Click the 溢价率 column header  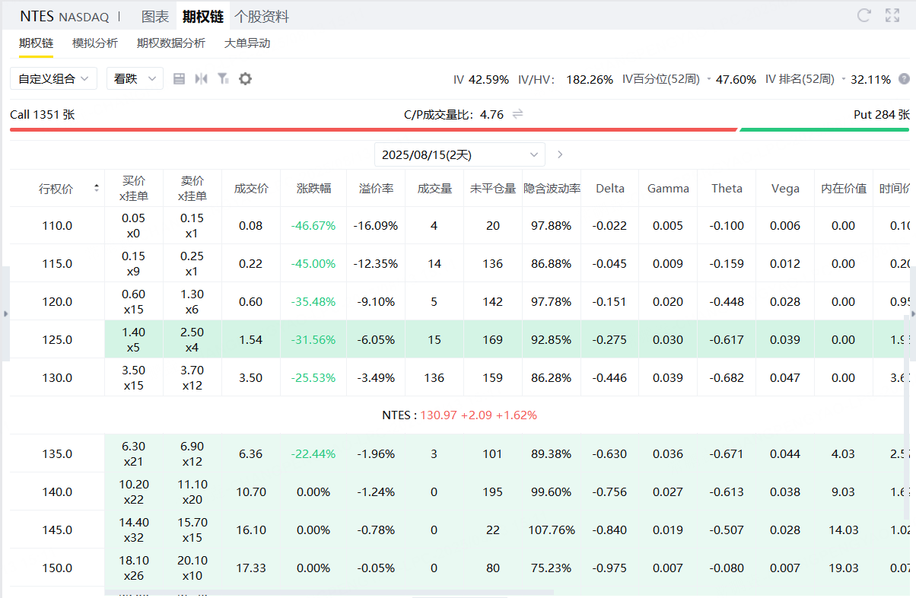pyautogui.click(x=376, y=188)
